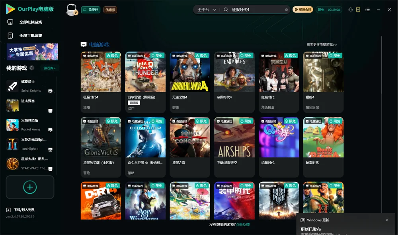Click the add game plus button
Screen dimensions: 398x235
point(30,187)
